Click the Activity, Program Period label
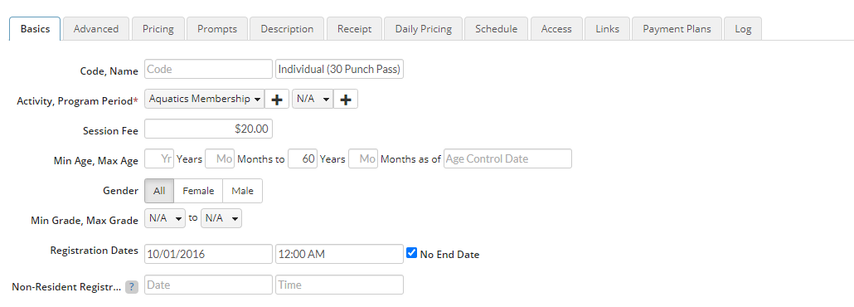Viewport: 854px width, 307px height. click(78, 101)
